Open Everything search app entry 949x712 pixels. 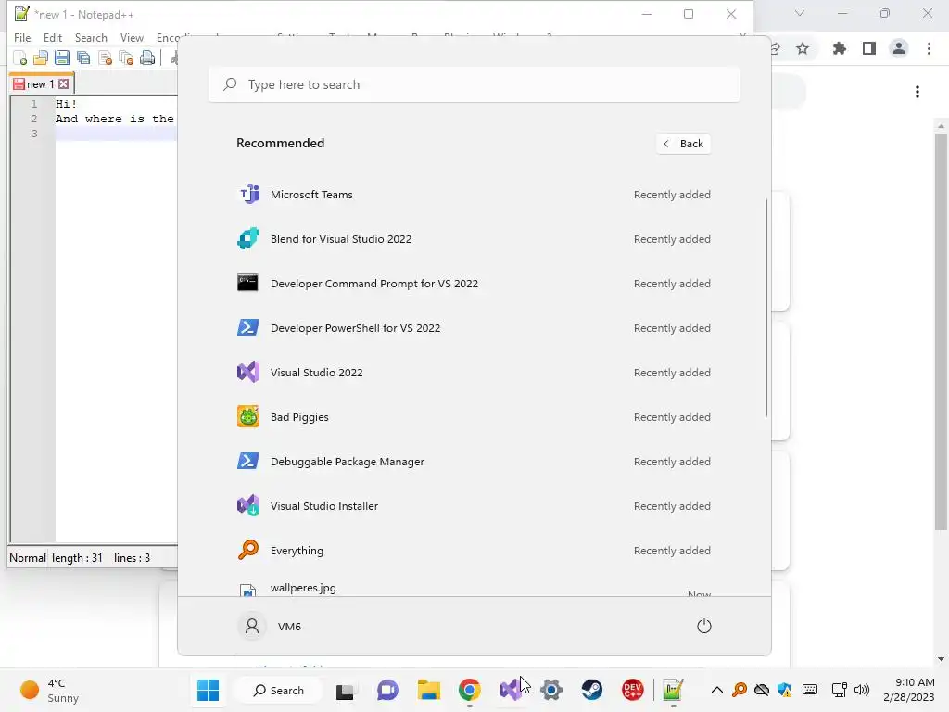[474, 551]
